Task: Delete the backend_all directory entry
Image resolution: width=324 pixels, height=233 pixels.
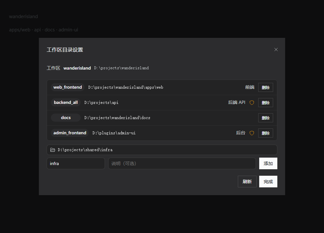Action: click(266, 103)
